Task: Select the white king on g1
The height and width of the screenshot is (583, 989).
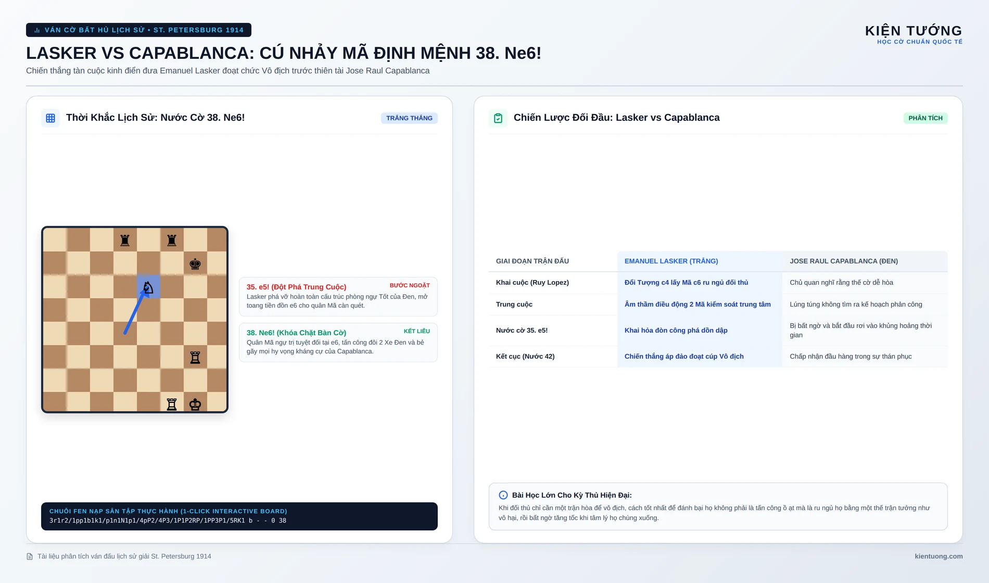Action: coord(195,404)
